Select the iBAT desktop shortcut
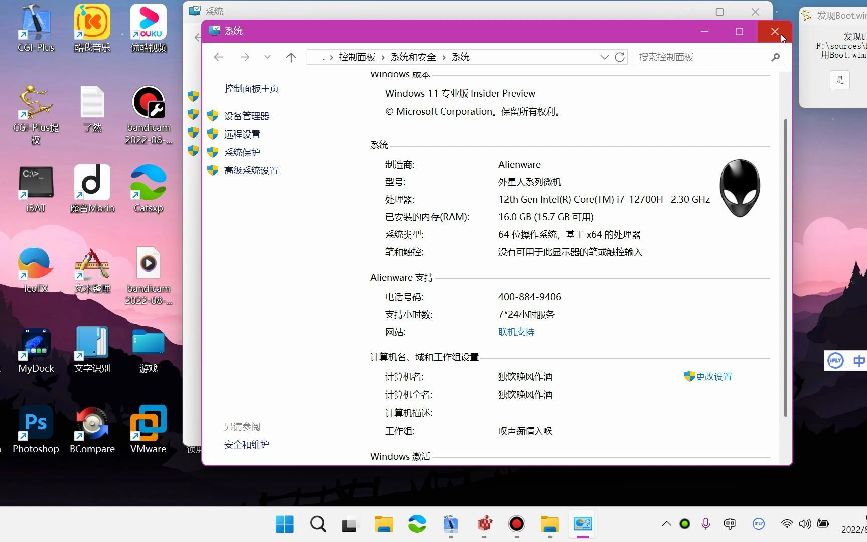Screen dimensions: 867x542 point(36,189)
